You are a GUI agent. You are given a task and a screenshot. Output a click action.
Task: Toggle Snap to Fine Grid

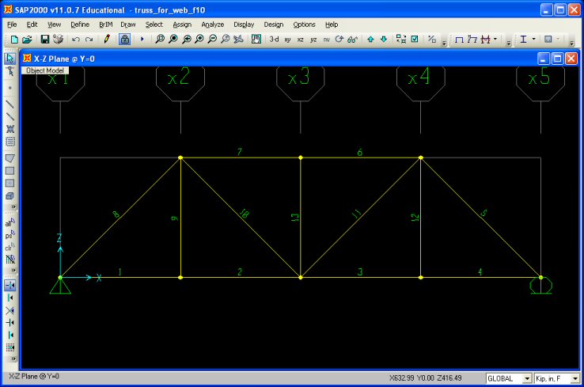click(10, 347)
